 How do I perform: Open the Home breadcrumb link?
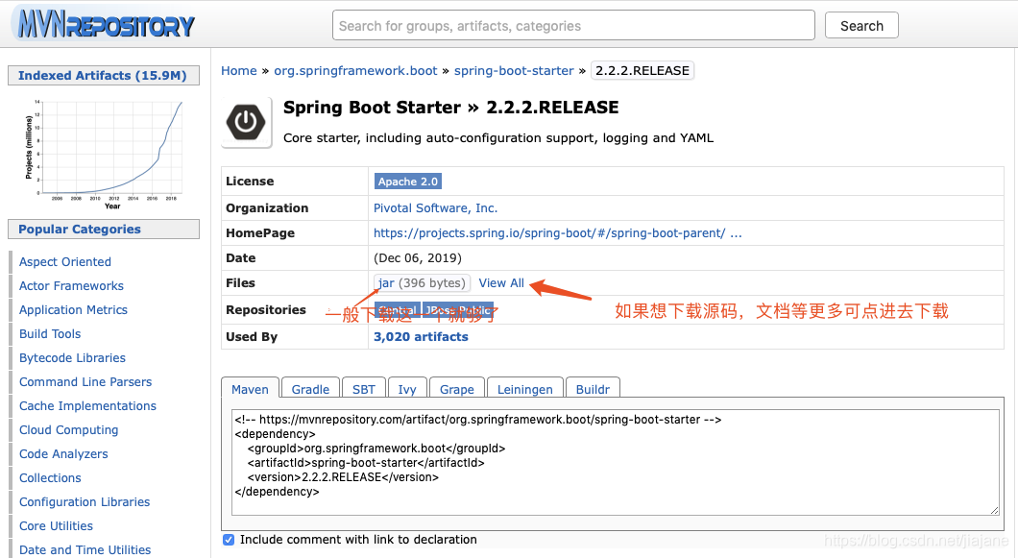click(x=239, y=70)
